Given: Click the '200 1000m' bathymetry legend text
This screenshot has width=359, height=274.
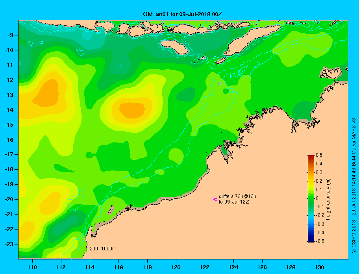Looking at the screenshot, I should 103,249.
